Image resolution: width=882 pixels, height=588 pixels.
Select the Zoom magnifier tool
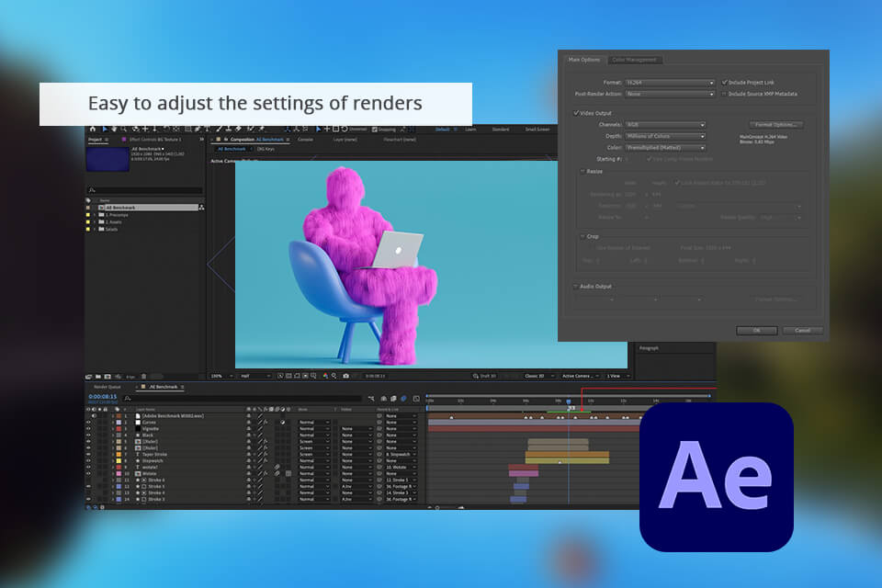click(125, 129)
